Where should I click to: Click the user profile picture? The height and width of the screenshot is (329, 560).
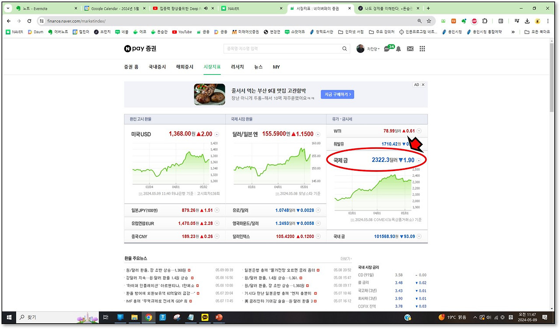pyautogui.click(x=360, y=49)
